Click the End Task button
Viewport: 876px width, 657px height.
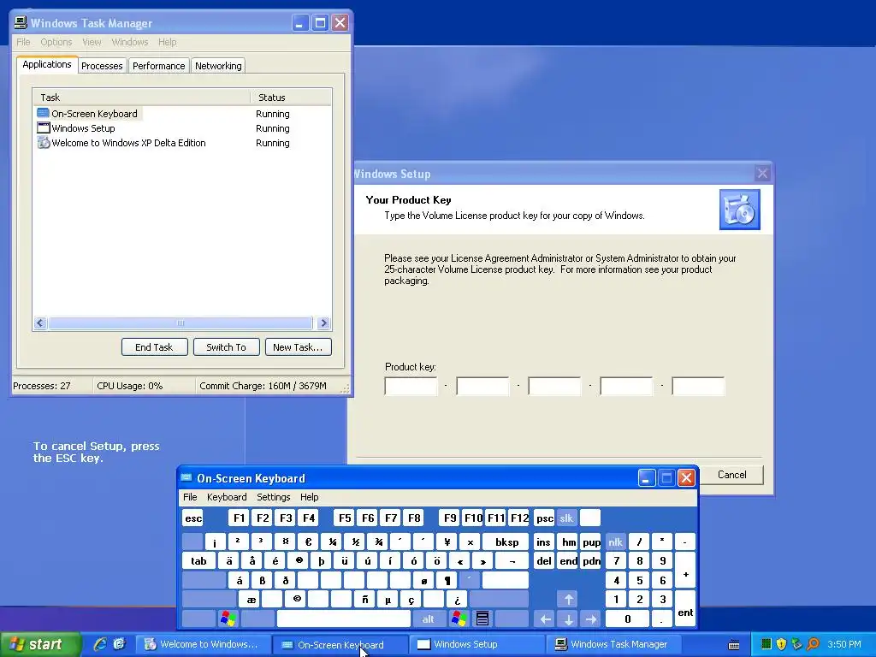pos(154,347)
